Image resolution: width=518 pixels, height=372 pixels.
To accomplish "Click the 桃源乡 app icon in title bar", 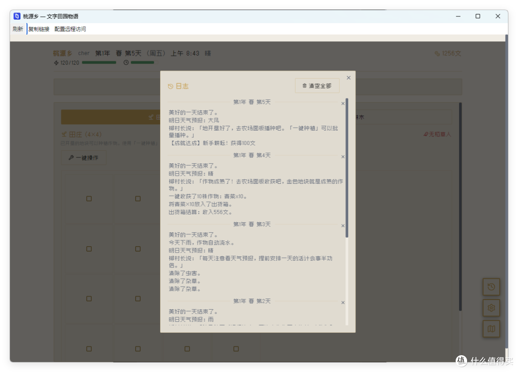I will (x=17, y=16).
